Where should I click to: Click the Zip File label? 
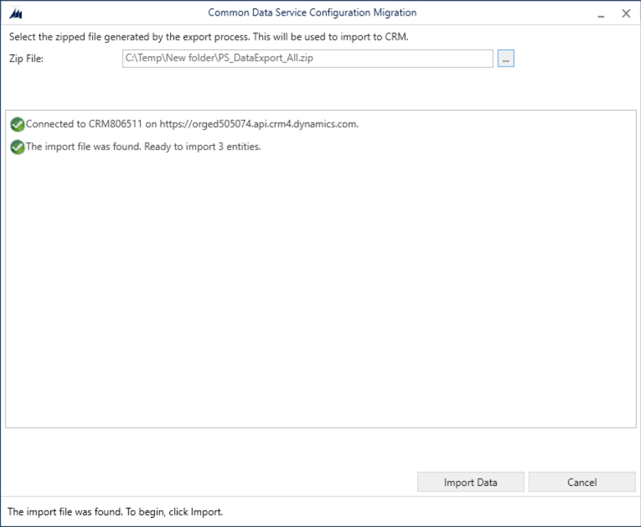tap(26, 59)
